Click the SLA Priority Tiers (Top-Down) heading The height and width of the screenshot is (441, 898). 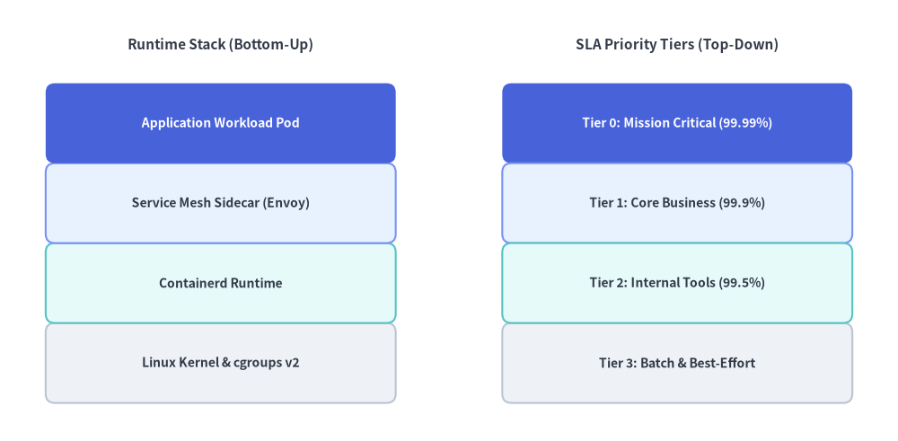[x=677, y=45]
